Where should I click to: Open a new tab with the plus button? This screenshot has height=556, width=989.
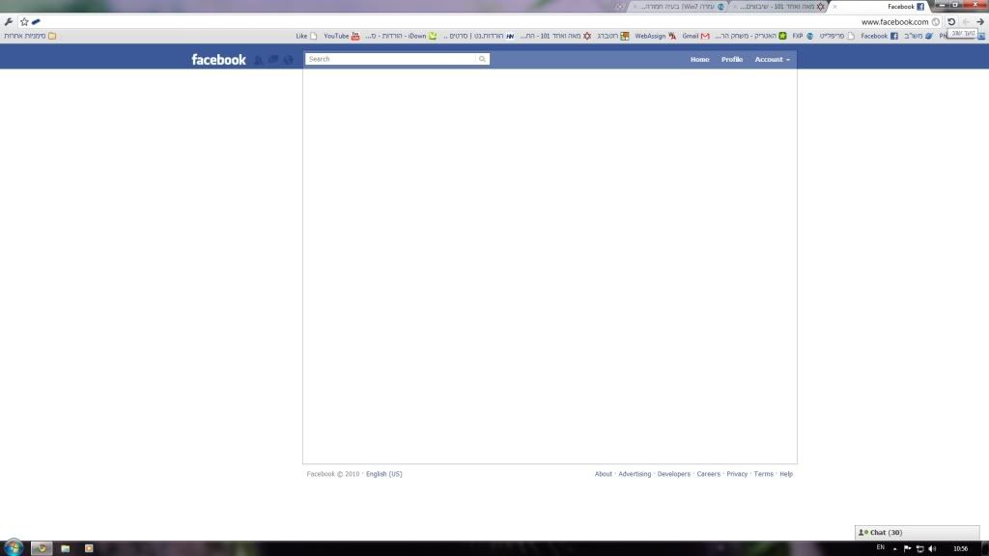tap(620, 7)
